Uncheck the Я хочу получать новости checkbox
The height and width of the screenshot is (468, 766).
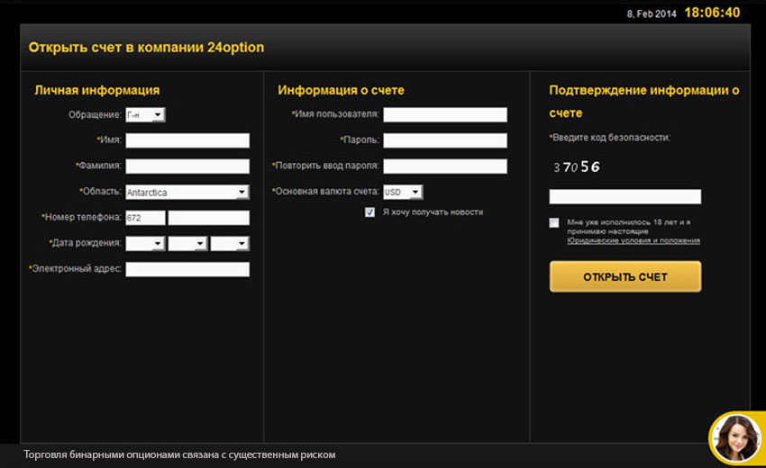[369, 211]
